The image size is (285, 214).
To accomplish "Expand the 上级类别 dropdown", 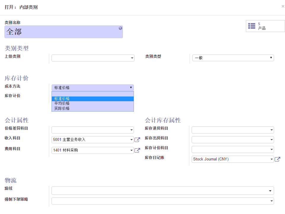I will [132, 58].
